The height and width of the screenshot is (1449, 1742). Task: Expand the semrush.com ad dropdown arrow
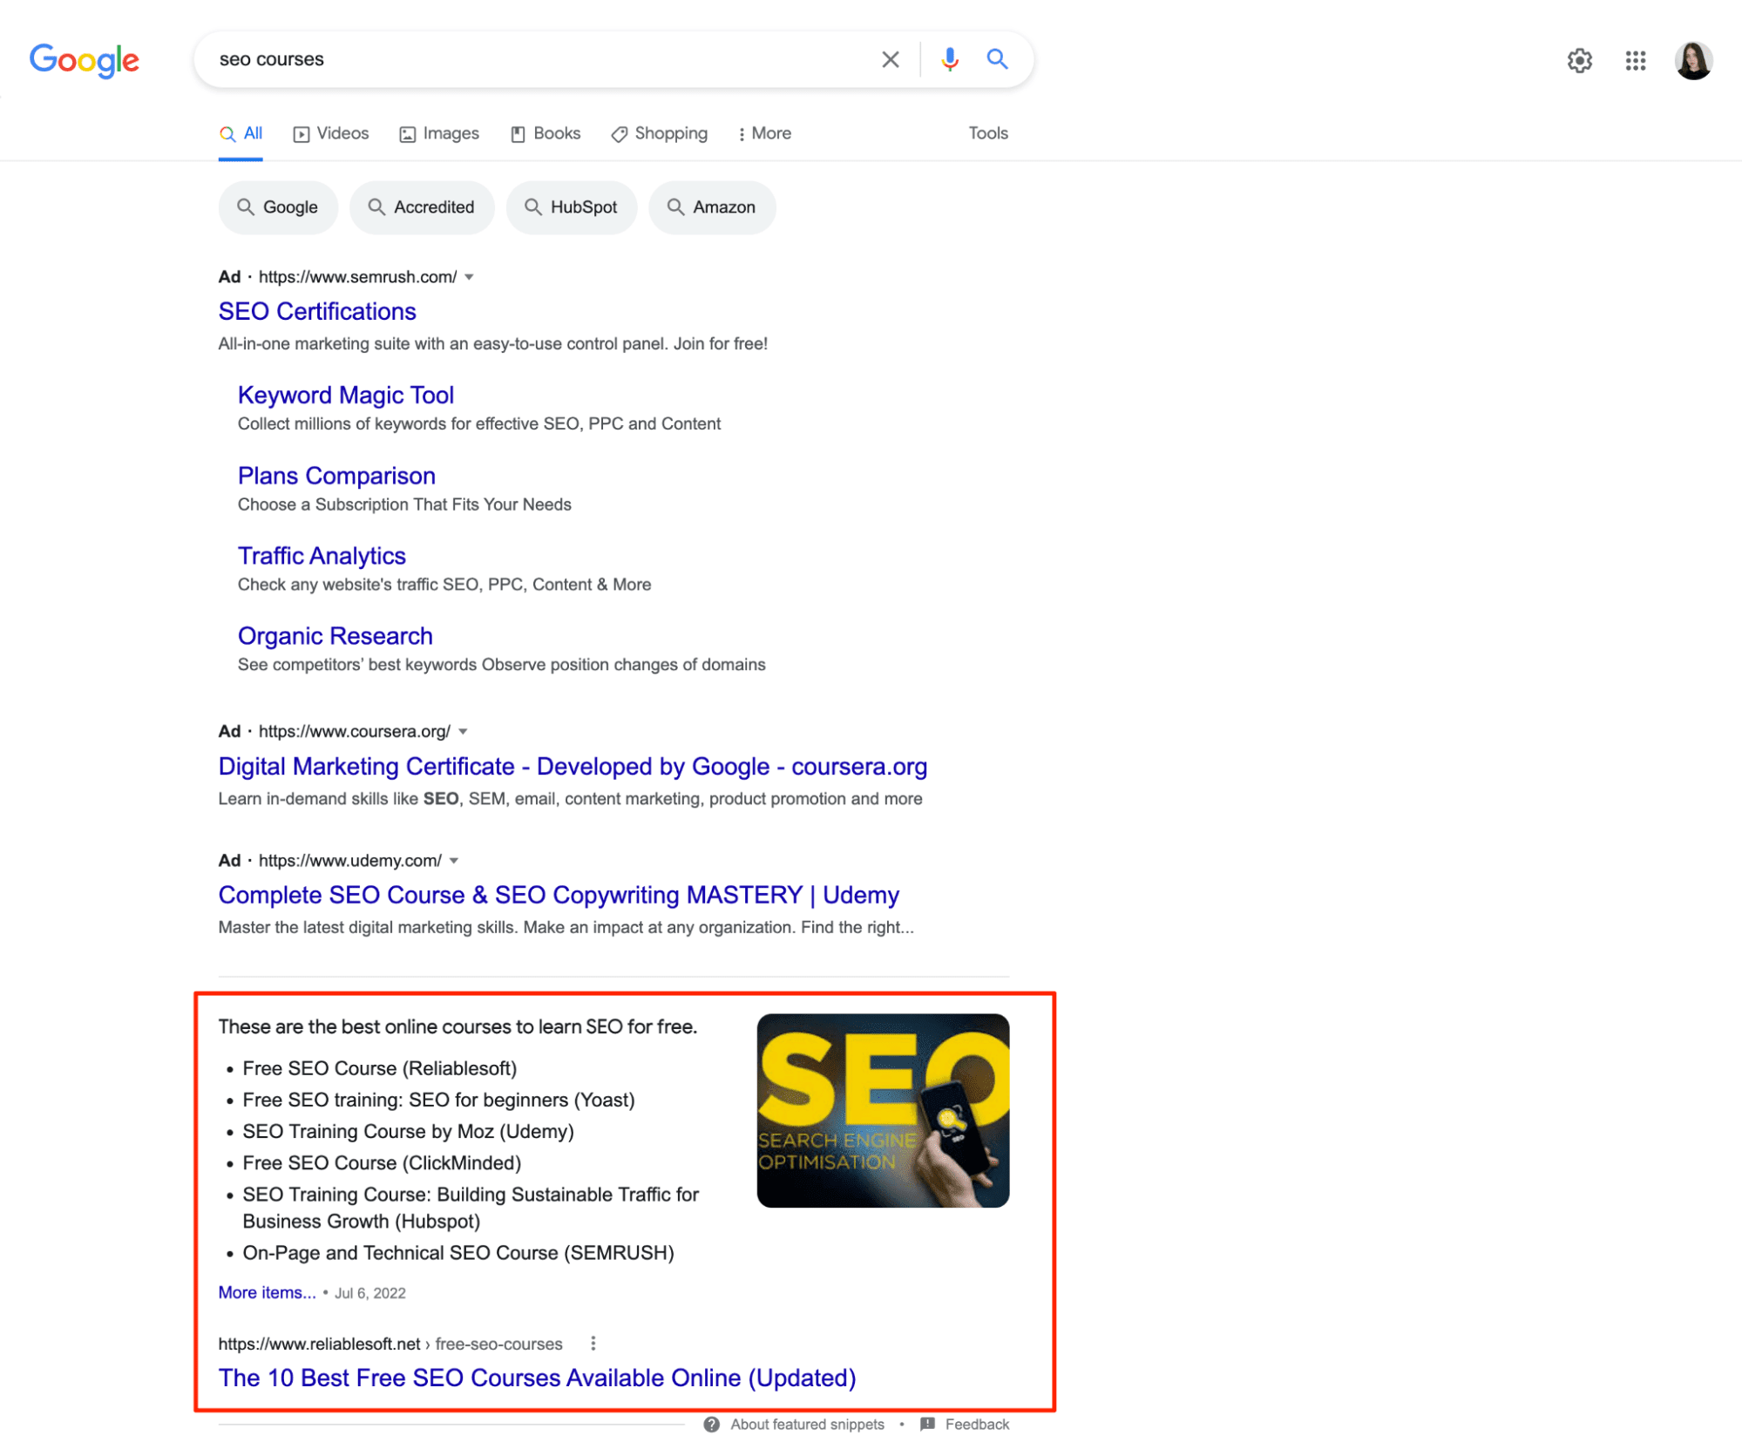point(469,277)
